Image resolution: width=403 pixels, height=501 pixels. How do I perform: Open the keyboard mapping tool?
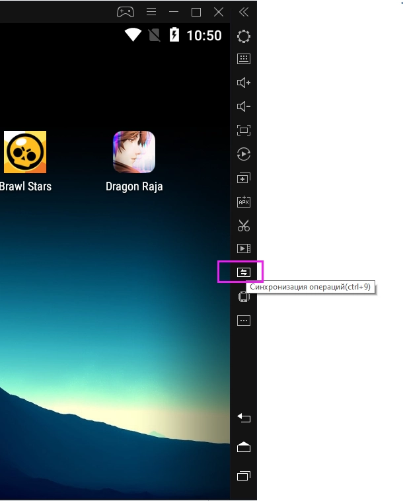(244, 59)
